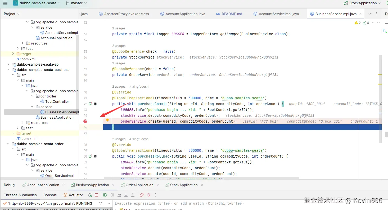Click the lightbulb quick-fix icon
This screenshot has width=388, height=210.
[107, 120]
